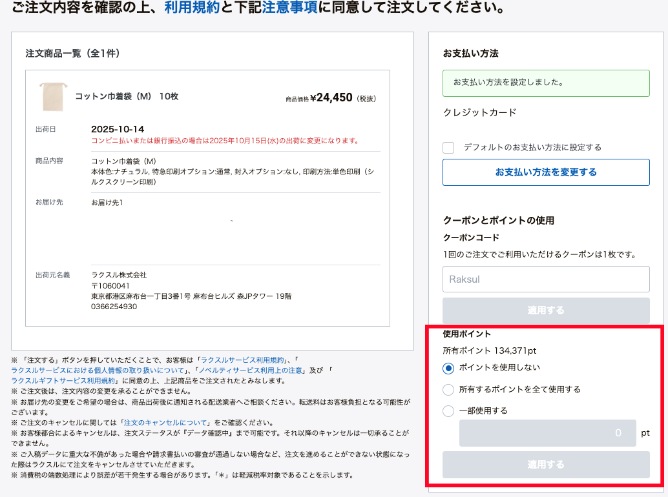Viewport: 668px width, 497px height.
Task: Click the points 適用する button
Action: 546,465
